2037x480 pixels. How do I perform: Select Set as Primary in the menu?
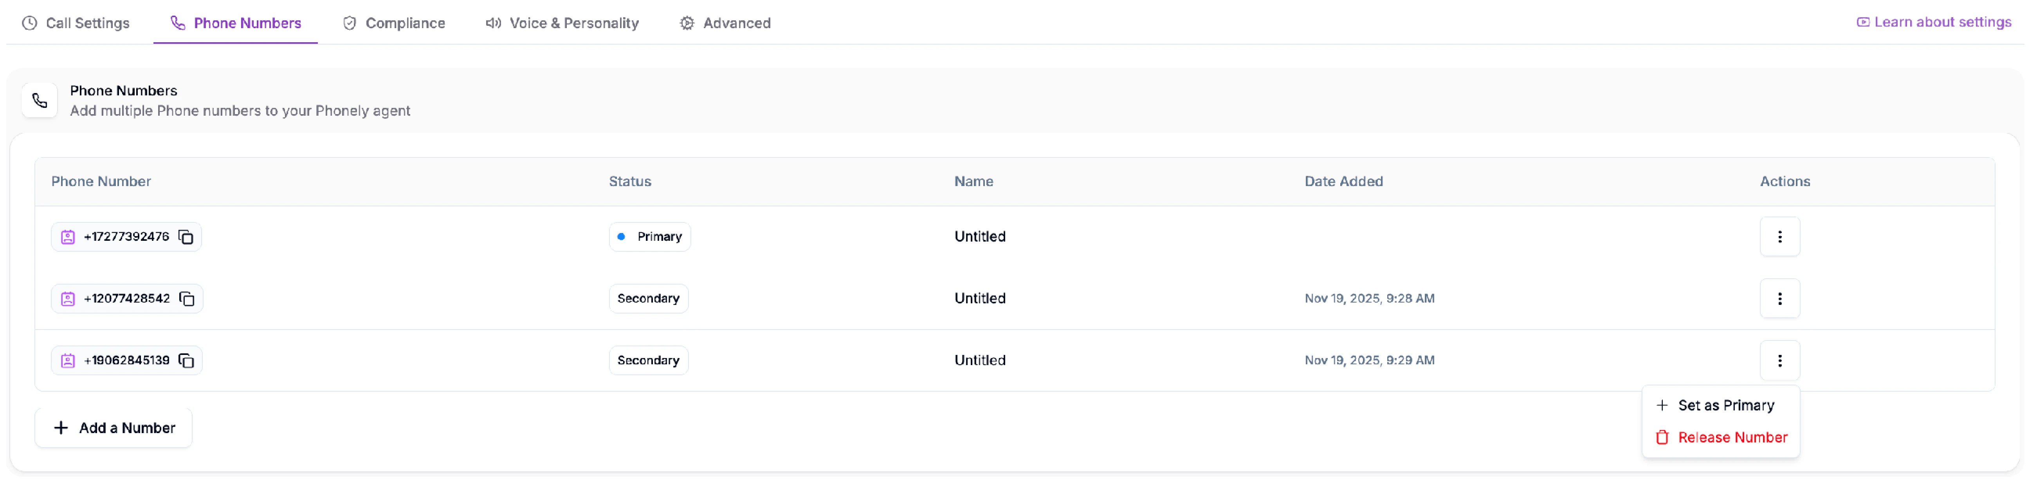(1721, 404)
